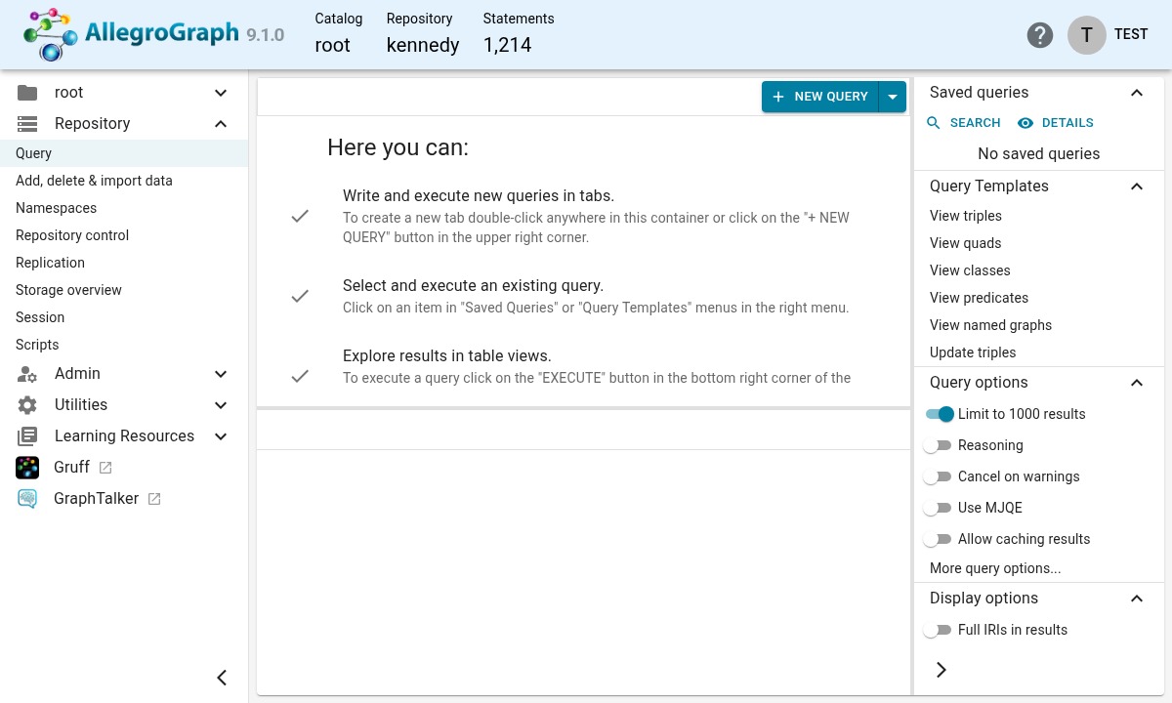The width and height of the screenshot is (1172, 703).
Task: Click the Utilities gear icon
Action: tap(27, 405)
